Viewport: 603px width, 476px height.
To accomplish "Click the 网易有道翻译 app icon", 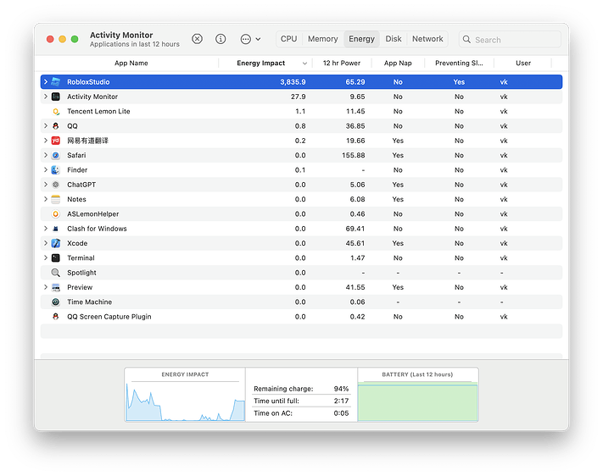I will tap(56, 141).
